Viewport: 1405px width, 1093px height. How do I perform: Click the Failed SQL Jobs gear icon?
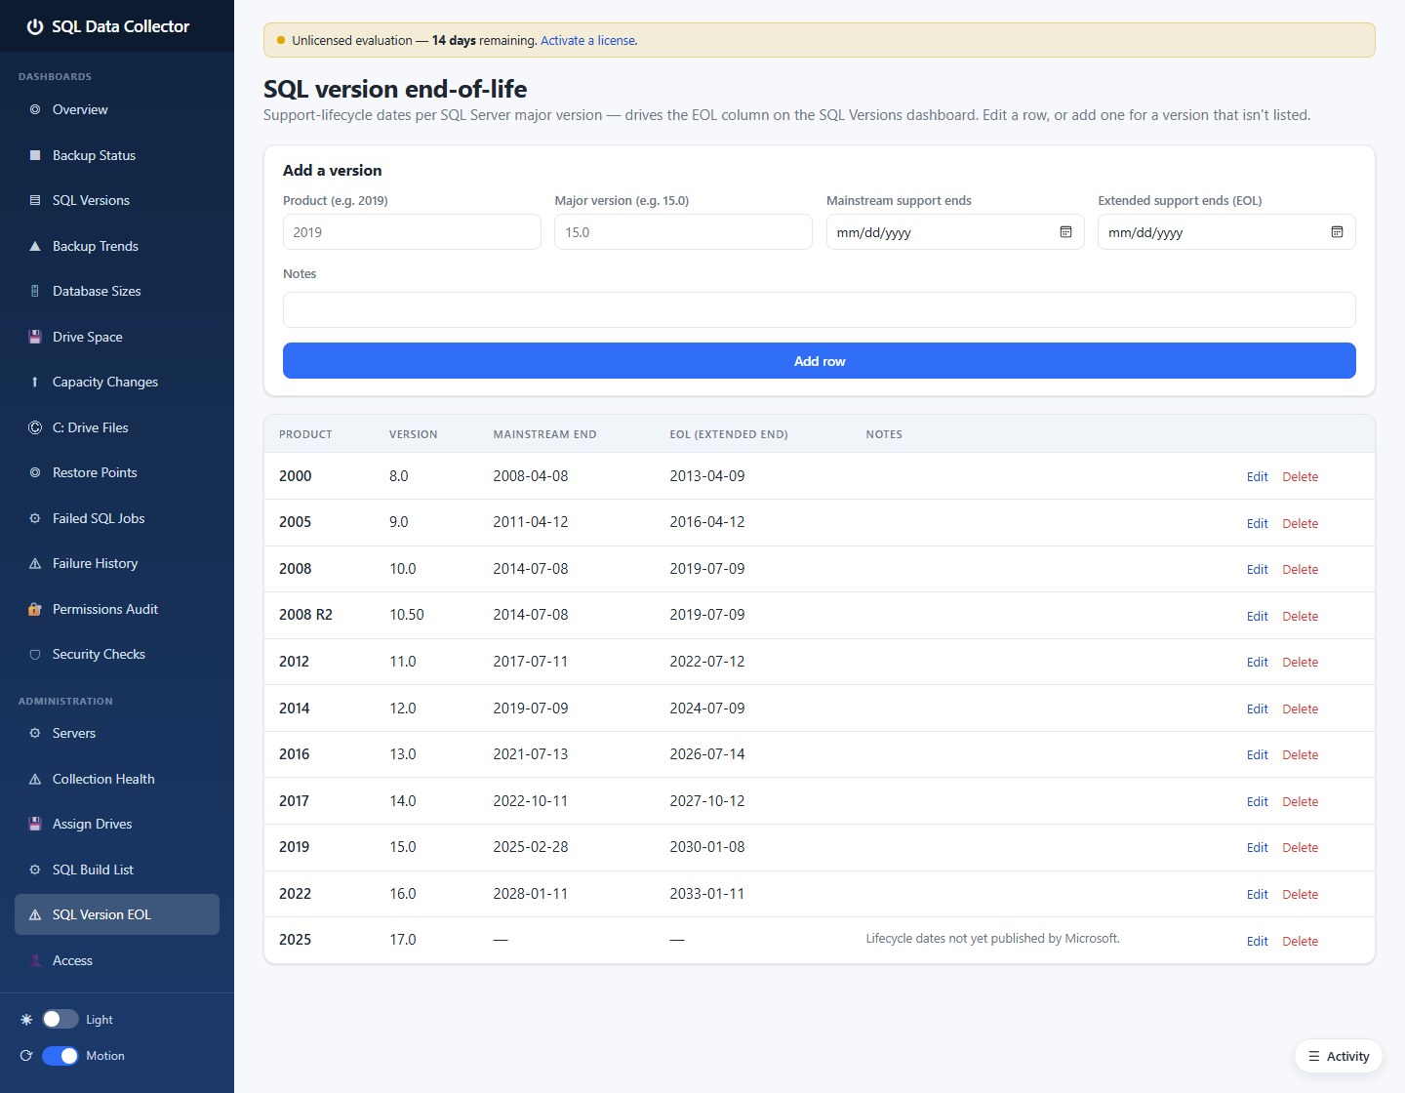point(35,518)
